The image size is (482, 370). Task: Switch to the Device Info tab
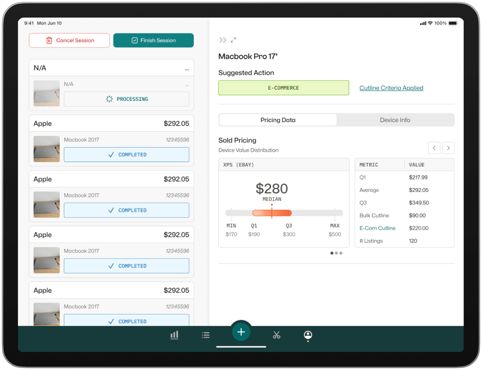tap(395, 120)
